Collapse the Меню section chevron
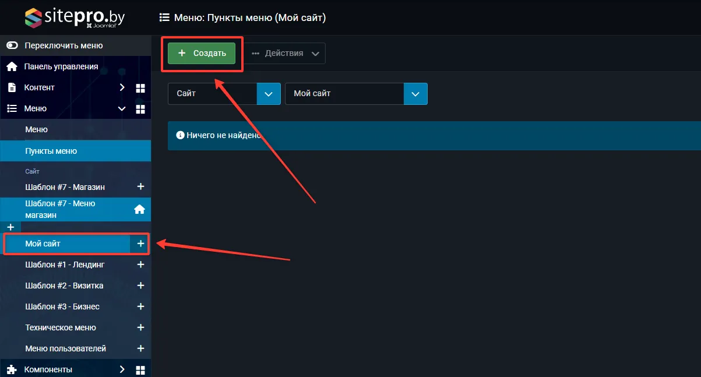Screen dimensions: 701x377 point(122,109)
